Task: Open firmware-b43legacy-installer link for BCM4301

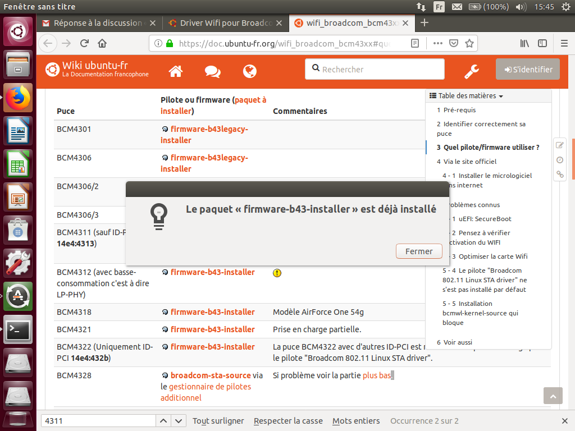Action: 204,135
